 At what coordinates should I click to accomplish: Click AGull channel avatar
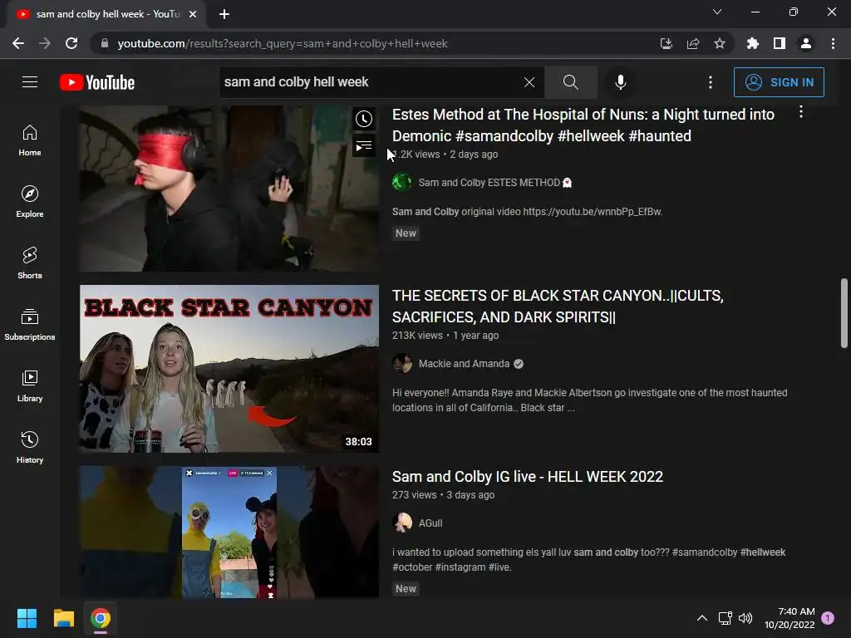click(x=402, y=523)
